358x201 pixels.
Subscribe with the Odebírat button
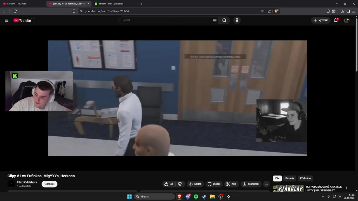[50, 184]
